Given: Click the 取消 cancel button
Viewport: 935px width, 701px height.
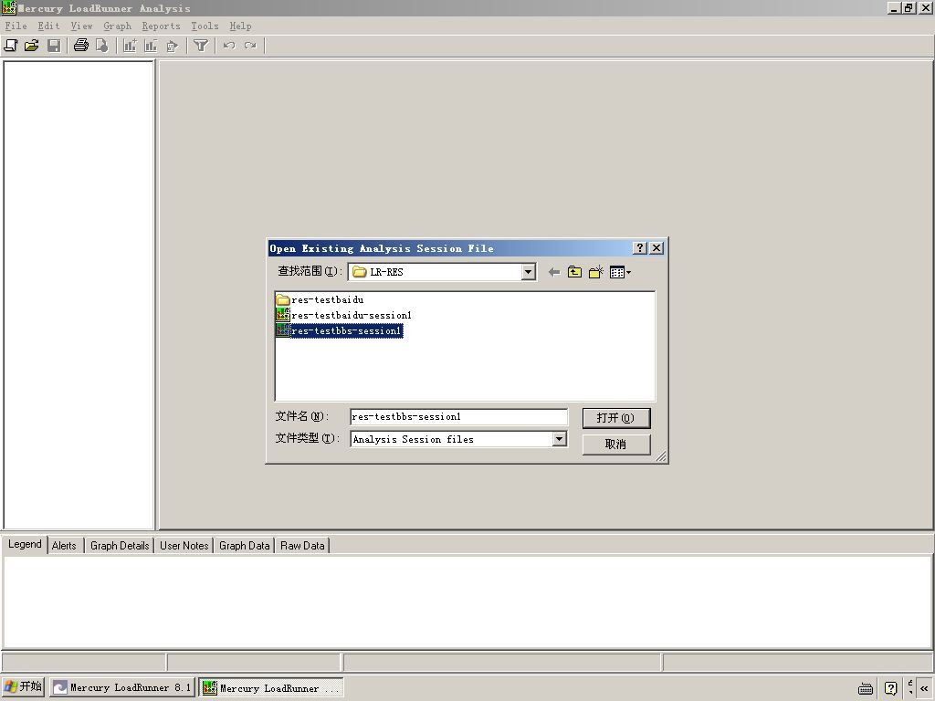Looking at the screenshot, I should (616, 445).
